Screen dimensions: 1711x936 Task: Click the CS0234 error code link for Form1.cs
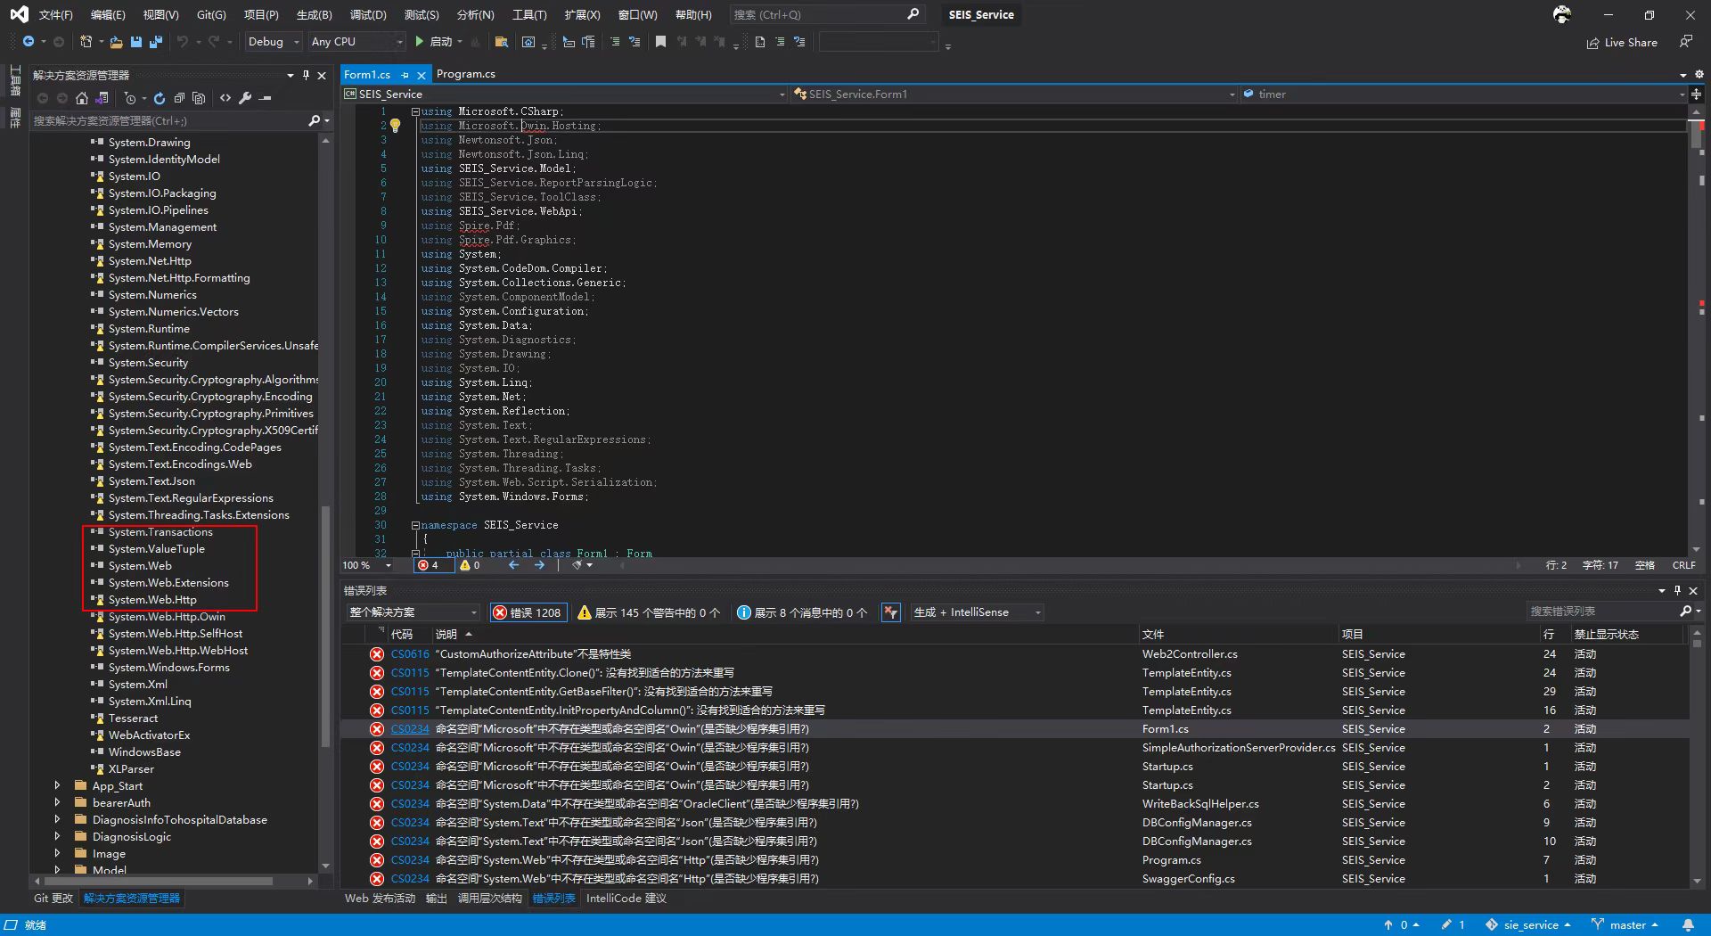coord(410,729)
